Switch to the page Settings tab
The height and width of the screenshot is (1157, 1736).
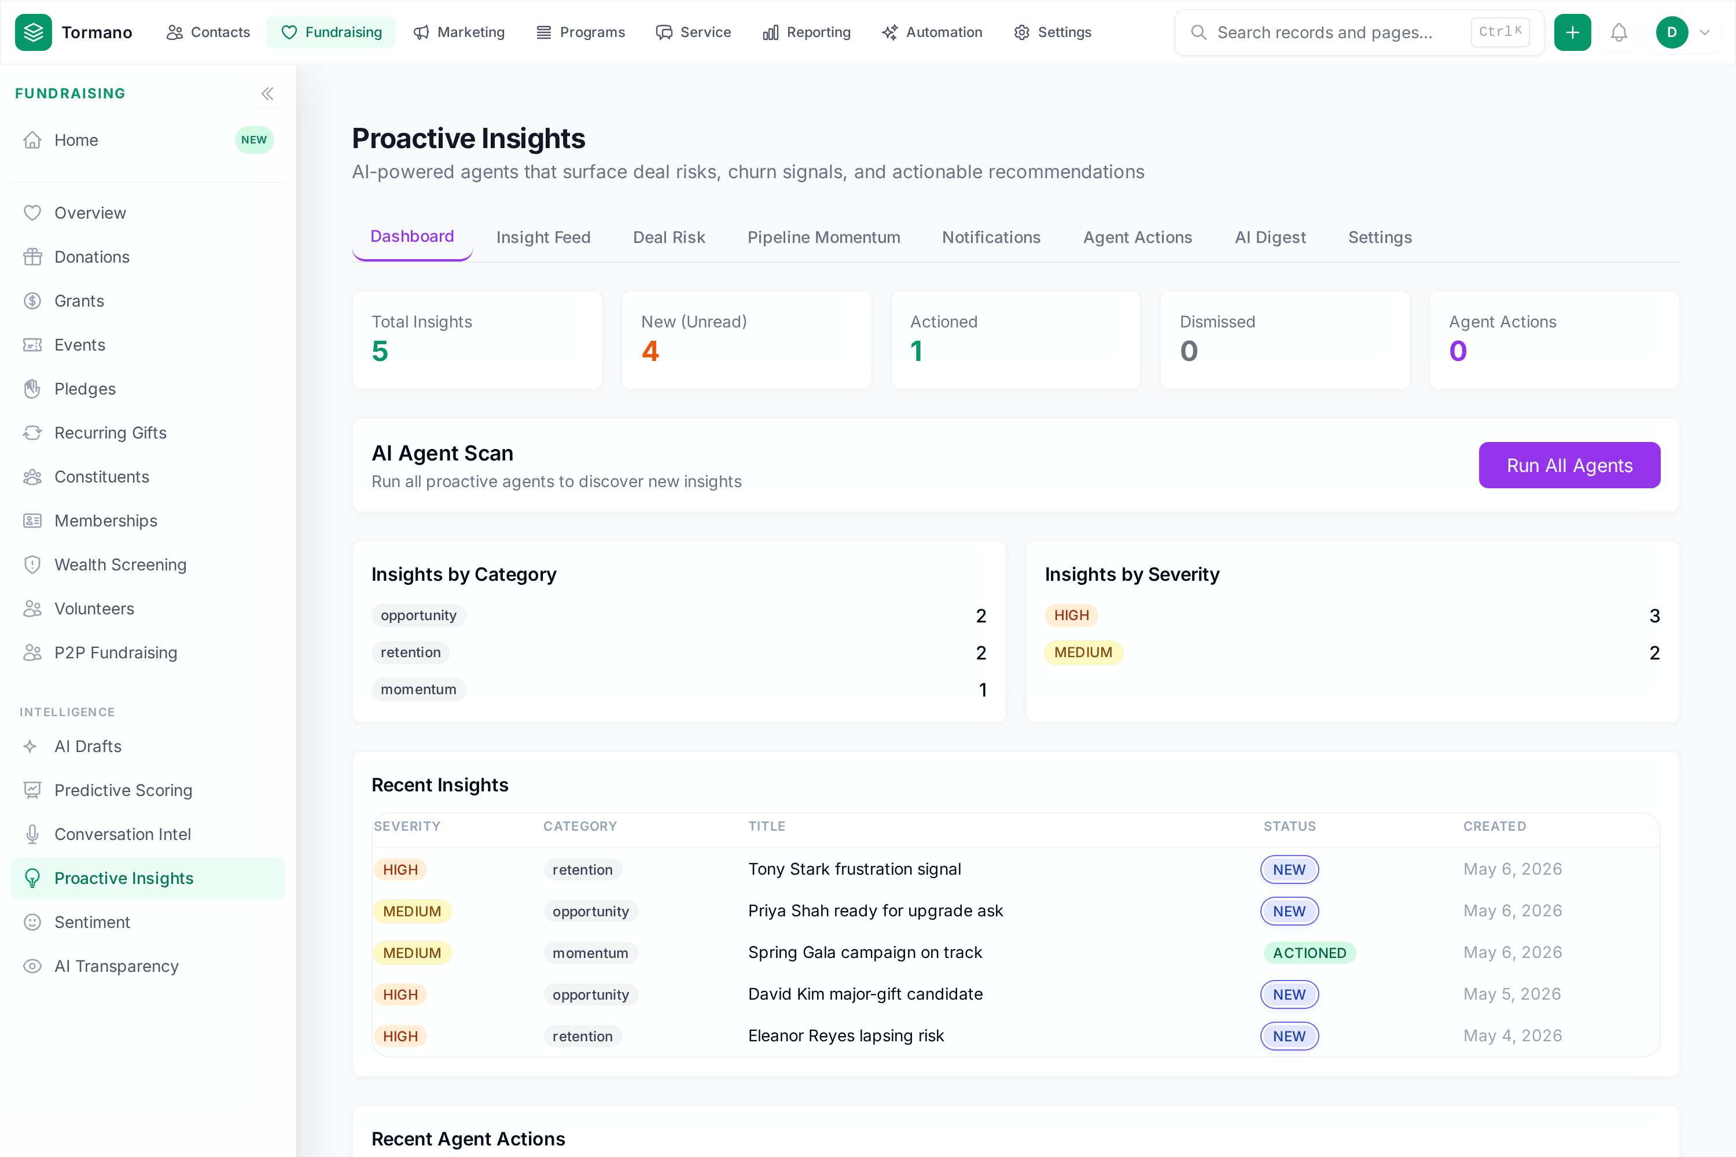tap(1380, 238)
